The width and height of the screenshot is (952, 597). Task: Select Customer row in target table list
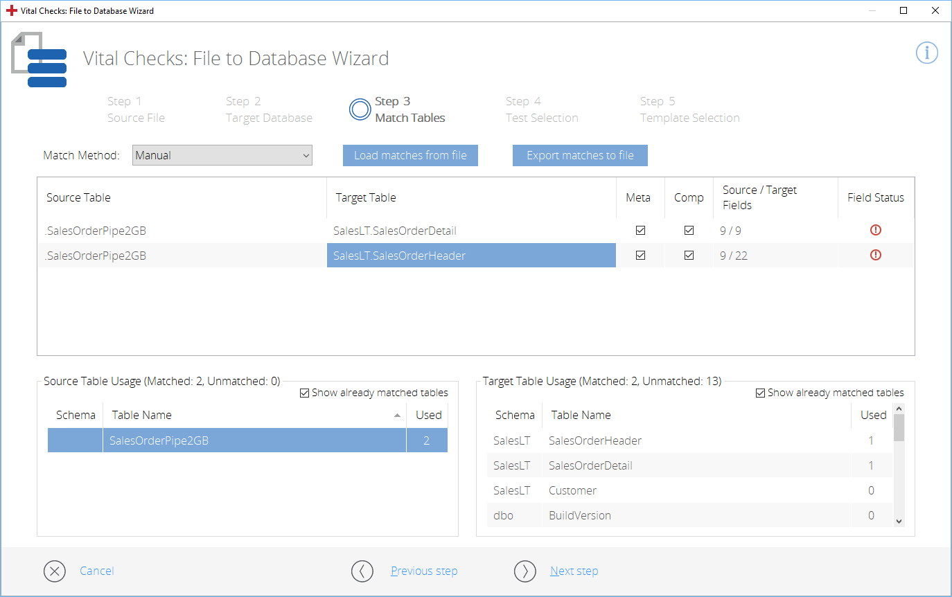(572, 491)
